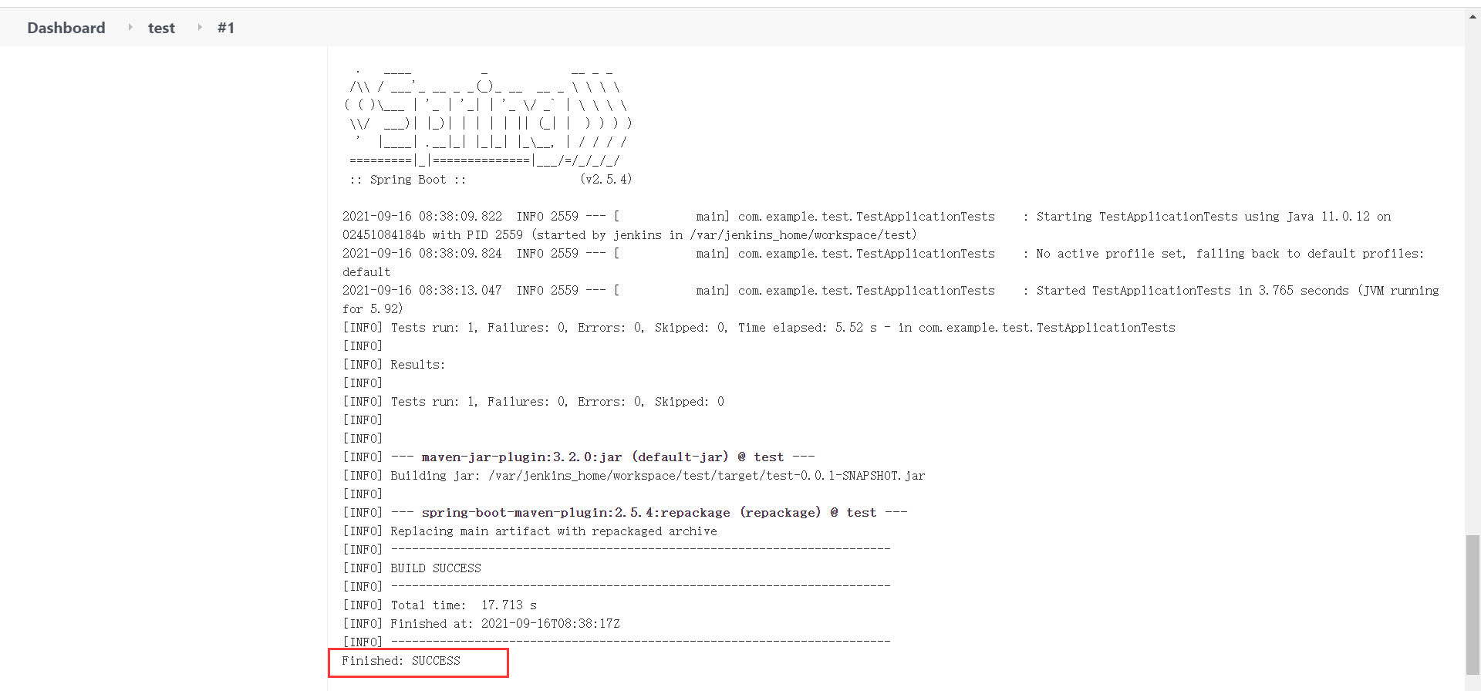Open the test project breadcrumb

(161, 28)
